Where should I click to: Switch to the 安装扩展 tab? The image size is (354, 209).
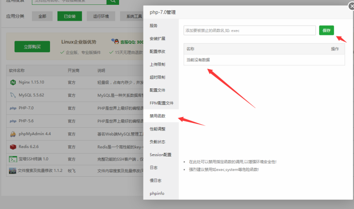(x=158, y=38)
